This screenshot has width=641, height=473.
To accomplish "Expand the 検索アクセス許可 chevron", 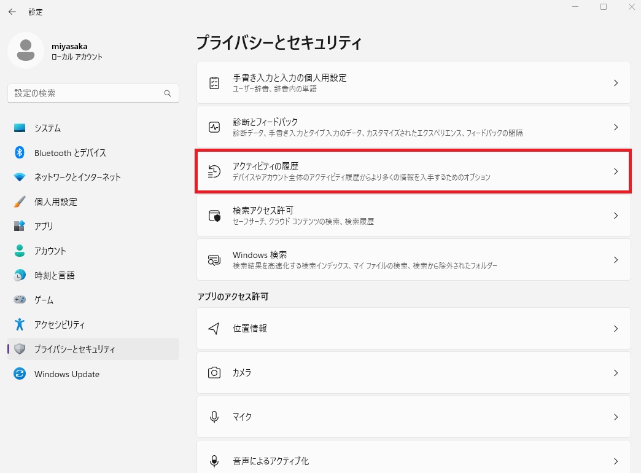I will point(616,216).
